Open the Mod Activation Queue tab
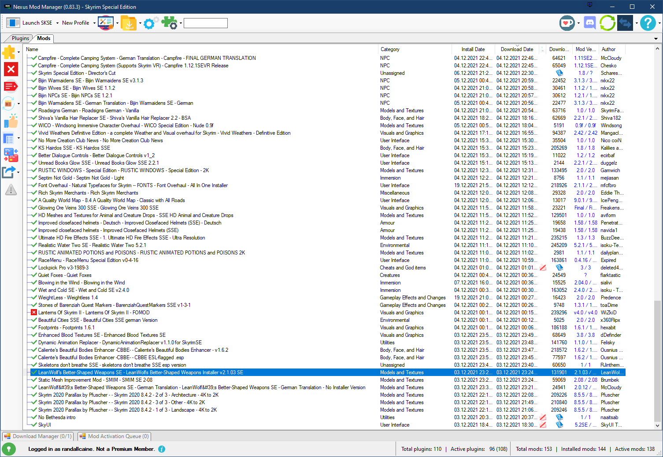663x457 pixels. [115, 436]
